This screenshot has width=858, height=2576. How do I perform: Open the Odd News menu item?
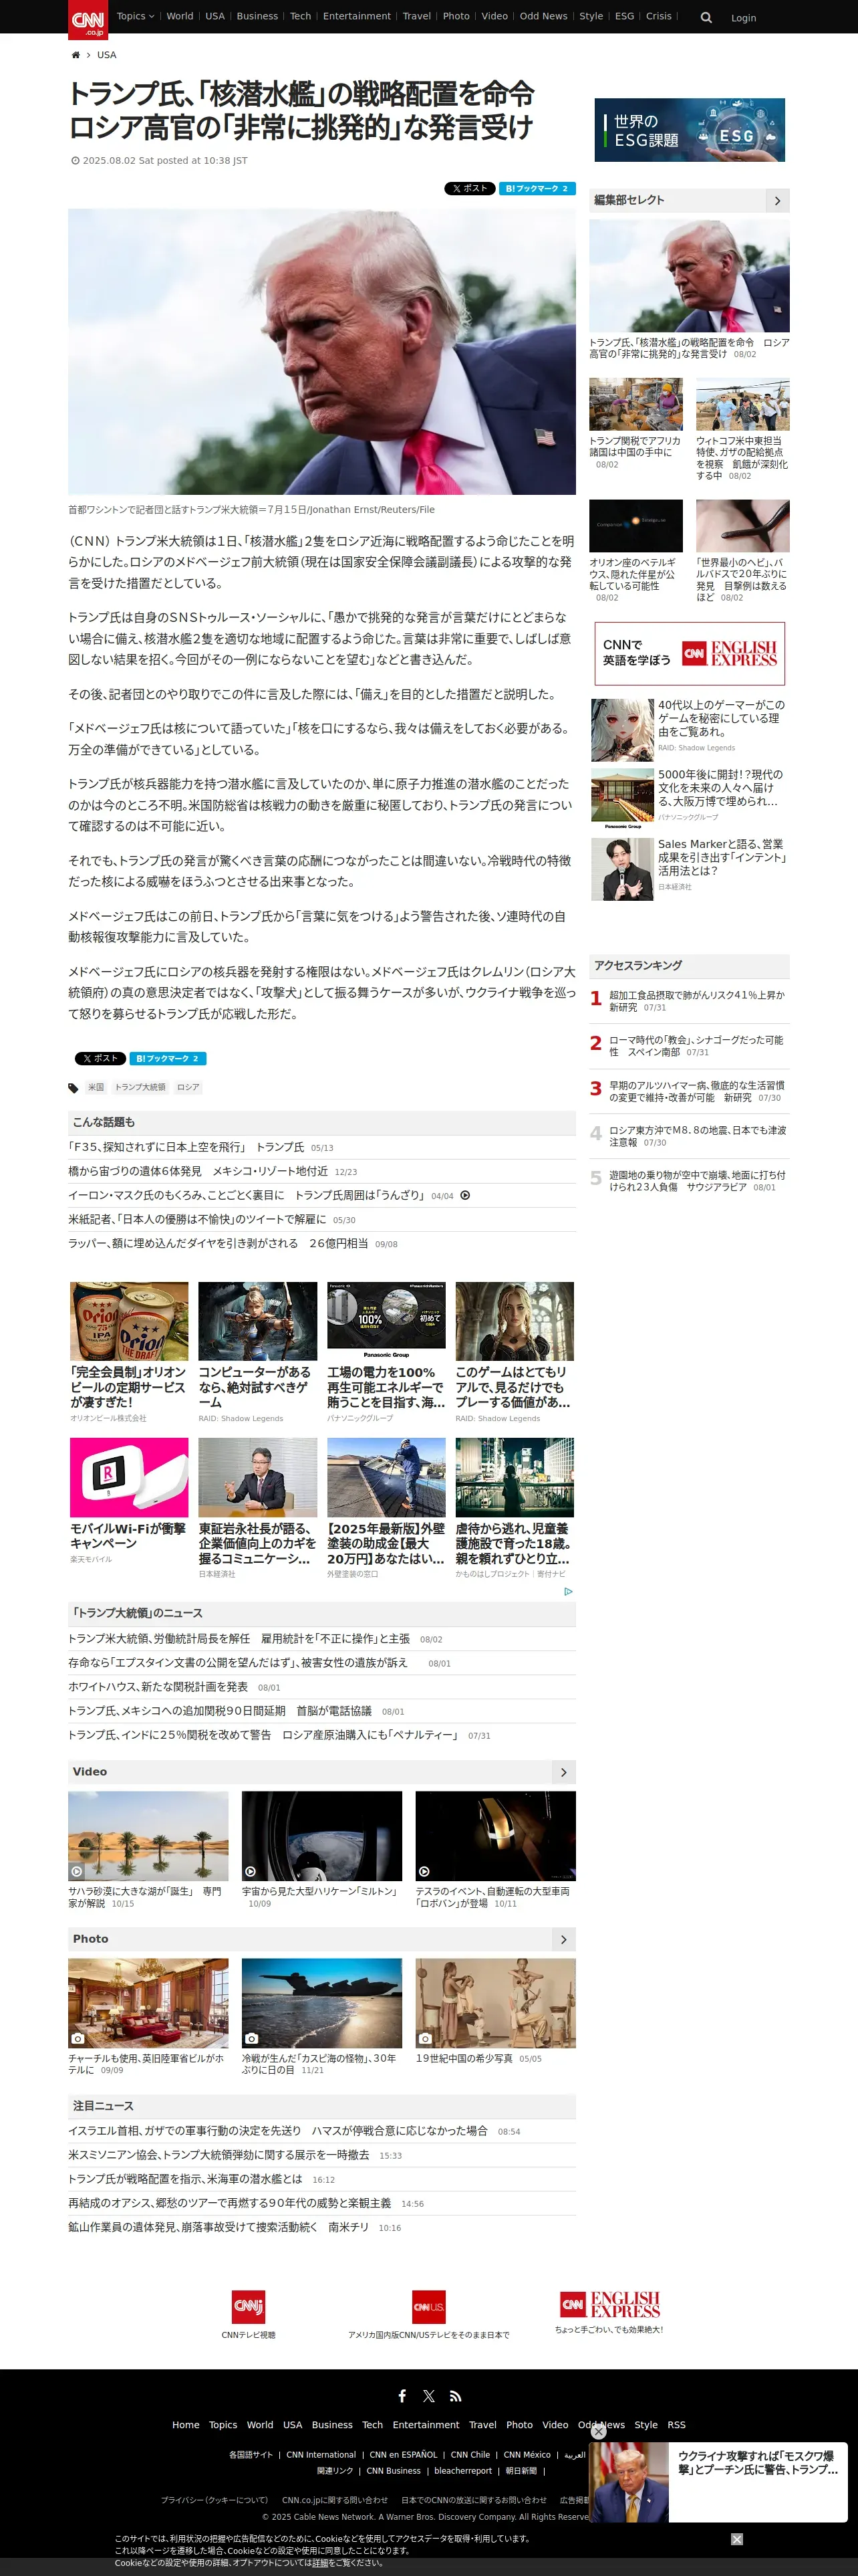(x=543, y=16)
